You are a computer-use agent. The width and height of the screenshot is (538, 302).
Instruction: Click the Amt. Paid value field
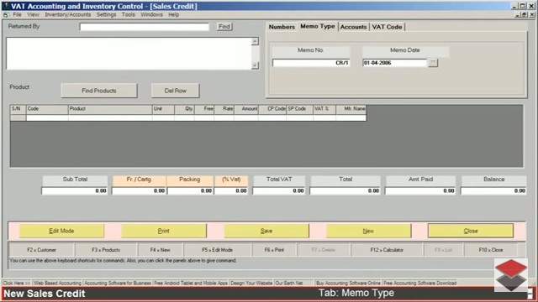[x=420, y=190]
